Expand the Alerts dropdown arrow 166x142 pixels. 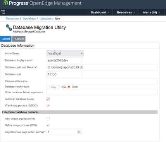click(159, 12)
